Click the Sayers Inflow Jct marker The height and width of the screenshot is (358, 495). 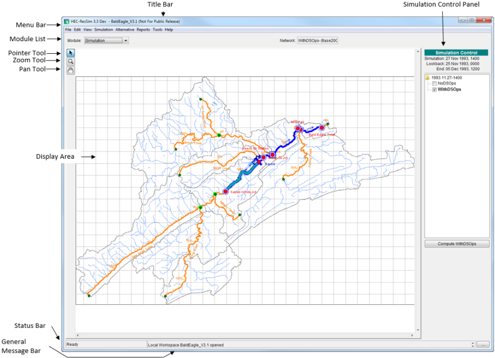point(225,191)
